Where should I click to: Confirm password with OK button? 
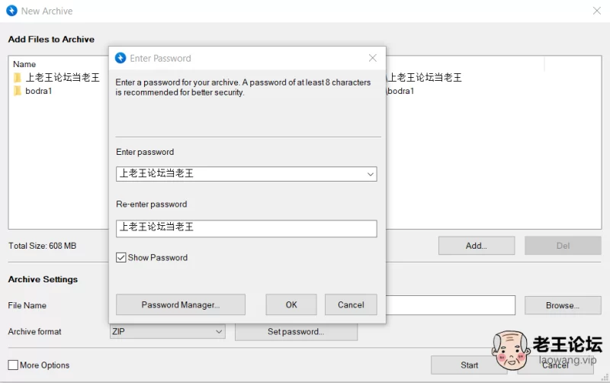pos(291,304)
